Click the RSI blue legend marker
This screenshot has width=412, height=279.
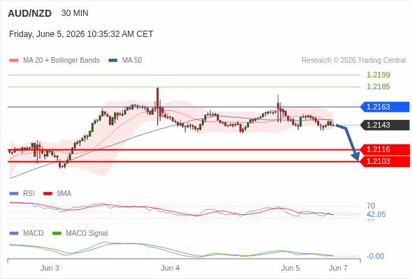14,194
